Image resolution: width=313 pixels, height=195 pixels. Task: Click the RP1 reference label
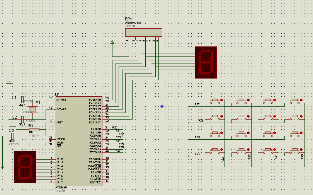[129, 19]
